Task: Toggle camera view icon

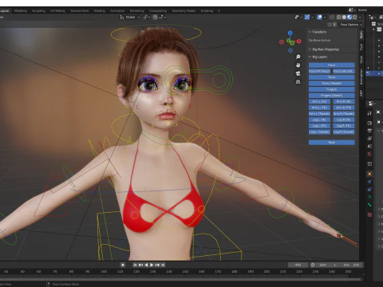Action: (x=298, y=73)
